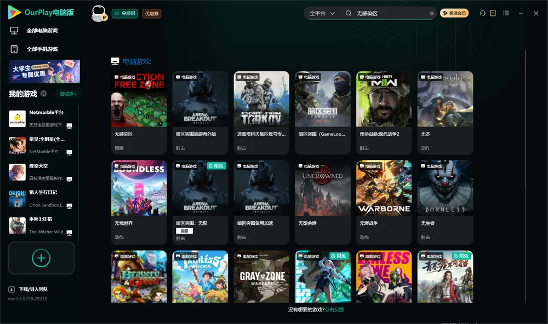
Task: Select Netmarble平台 in my games
Action: (41, 118)
